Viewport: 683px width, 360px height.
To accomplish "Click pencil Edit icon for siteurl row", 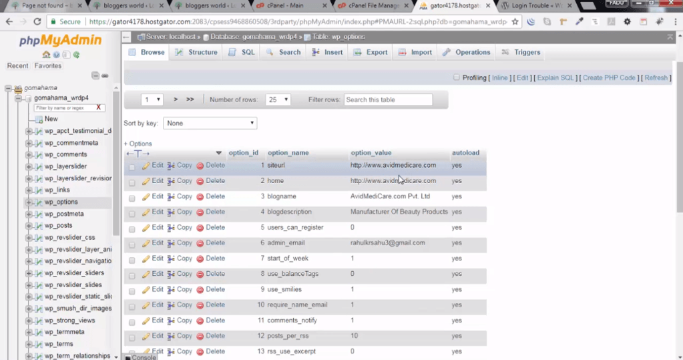I will click(x=146, y=166).
